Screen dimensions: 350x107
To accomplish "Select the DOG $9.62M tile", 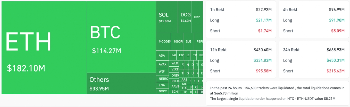I will [185, 17].
